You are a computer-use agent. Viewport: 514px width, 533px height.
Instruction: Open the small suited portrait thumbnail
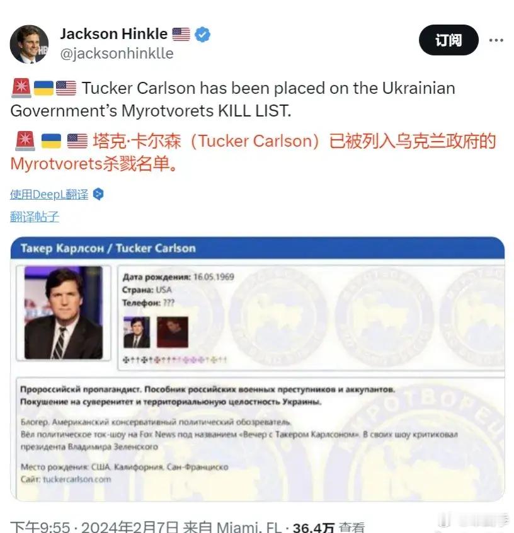point(137,332)
